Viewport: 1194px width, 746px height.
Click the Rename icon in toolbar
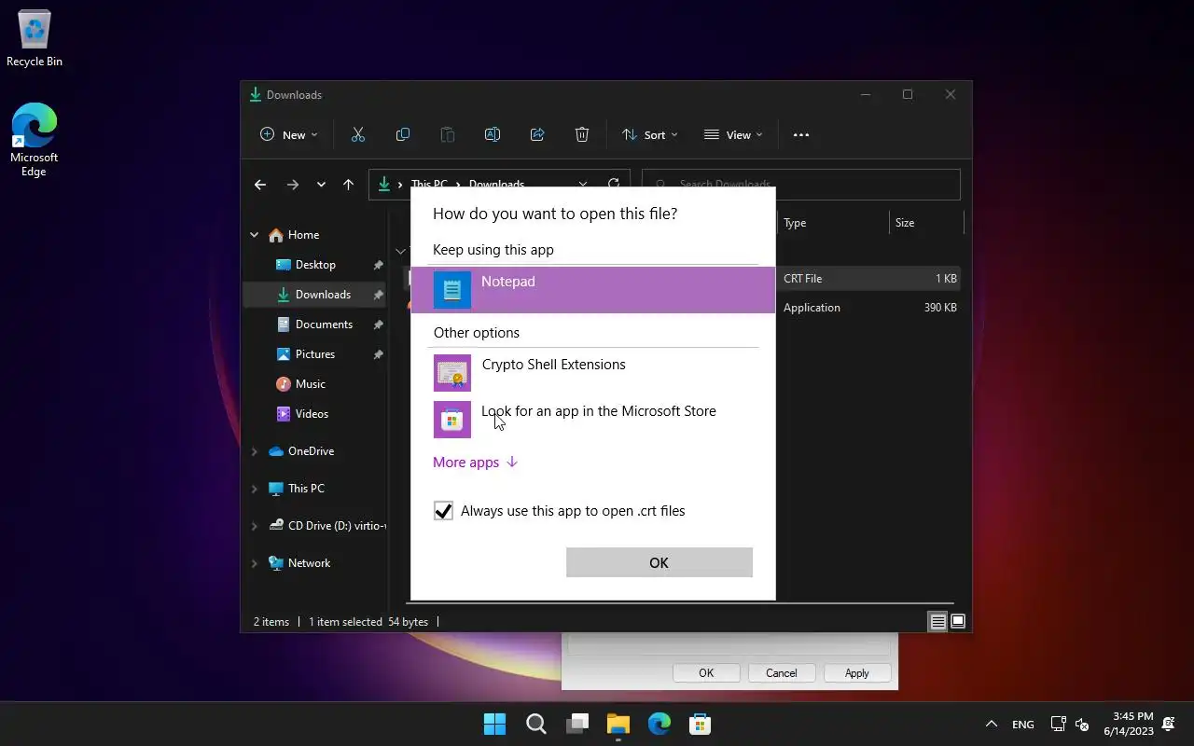(493, 135)
